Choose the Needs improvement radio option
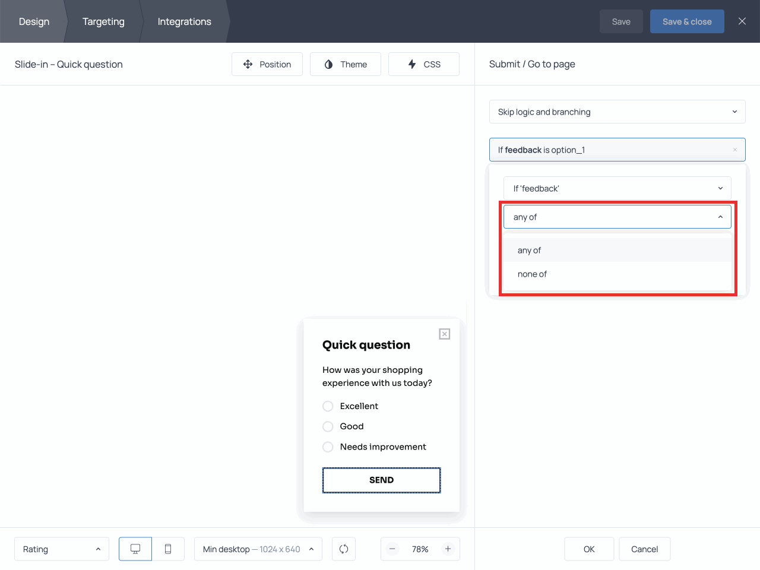The image size is (760, 570). coord(328,447)
